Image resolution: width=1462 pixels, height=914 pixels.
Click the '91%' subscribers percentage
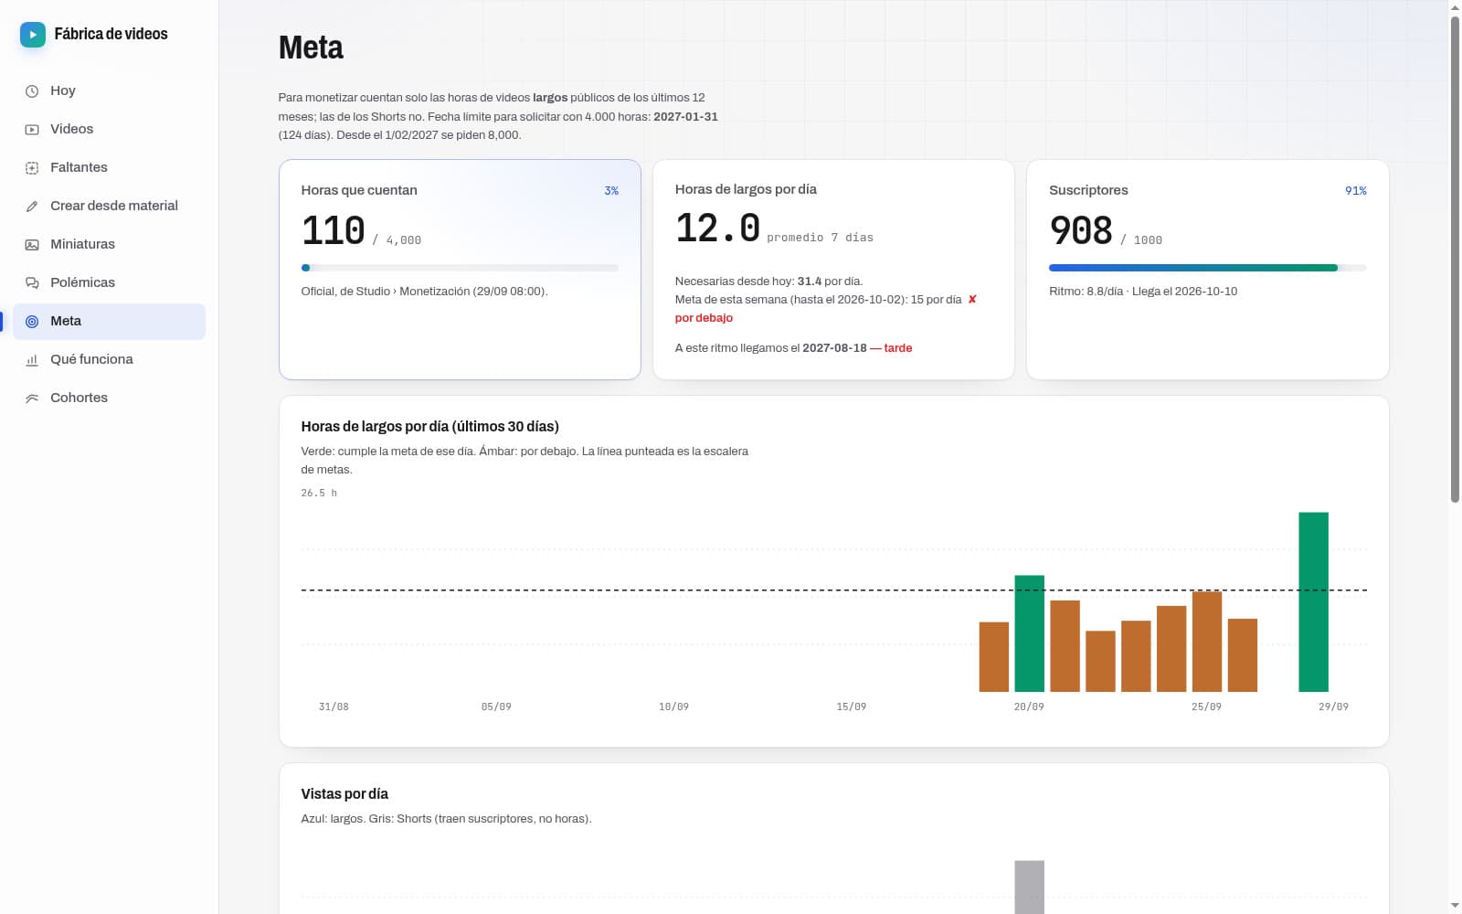[1356, 190]
